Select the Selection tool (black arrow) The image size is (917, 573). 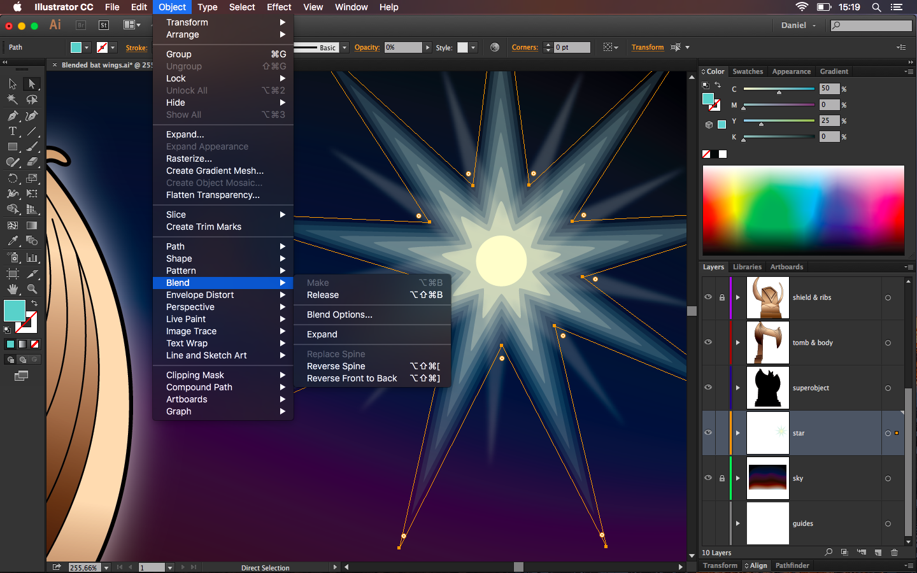pyautogui.click(x=13, y=84)
